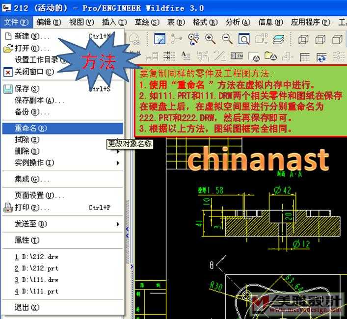The height and width of the screenshot is (319, 347).
Task: Open recent file D:\212.drw
Action: (x=62, y=257)
